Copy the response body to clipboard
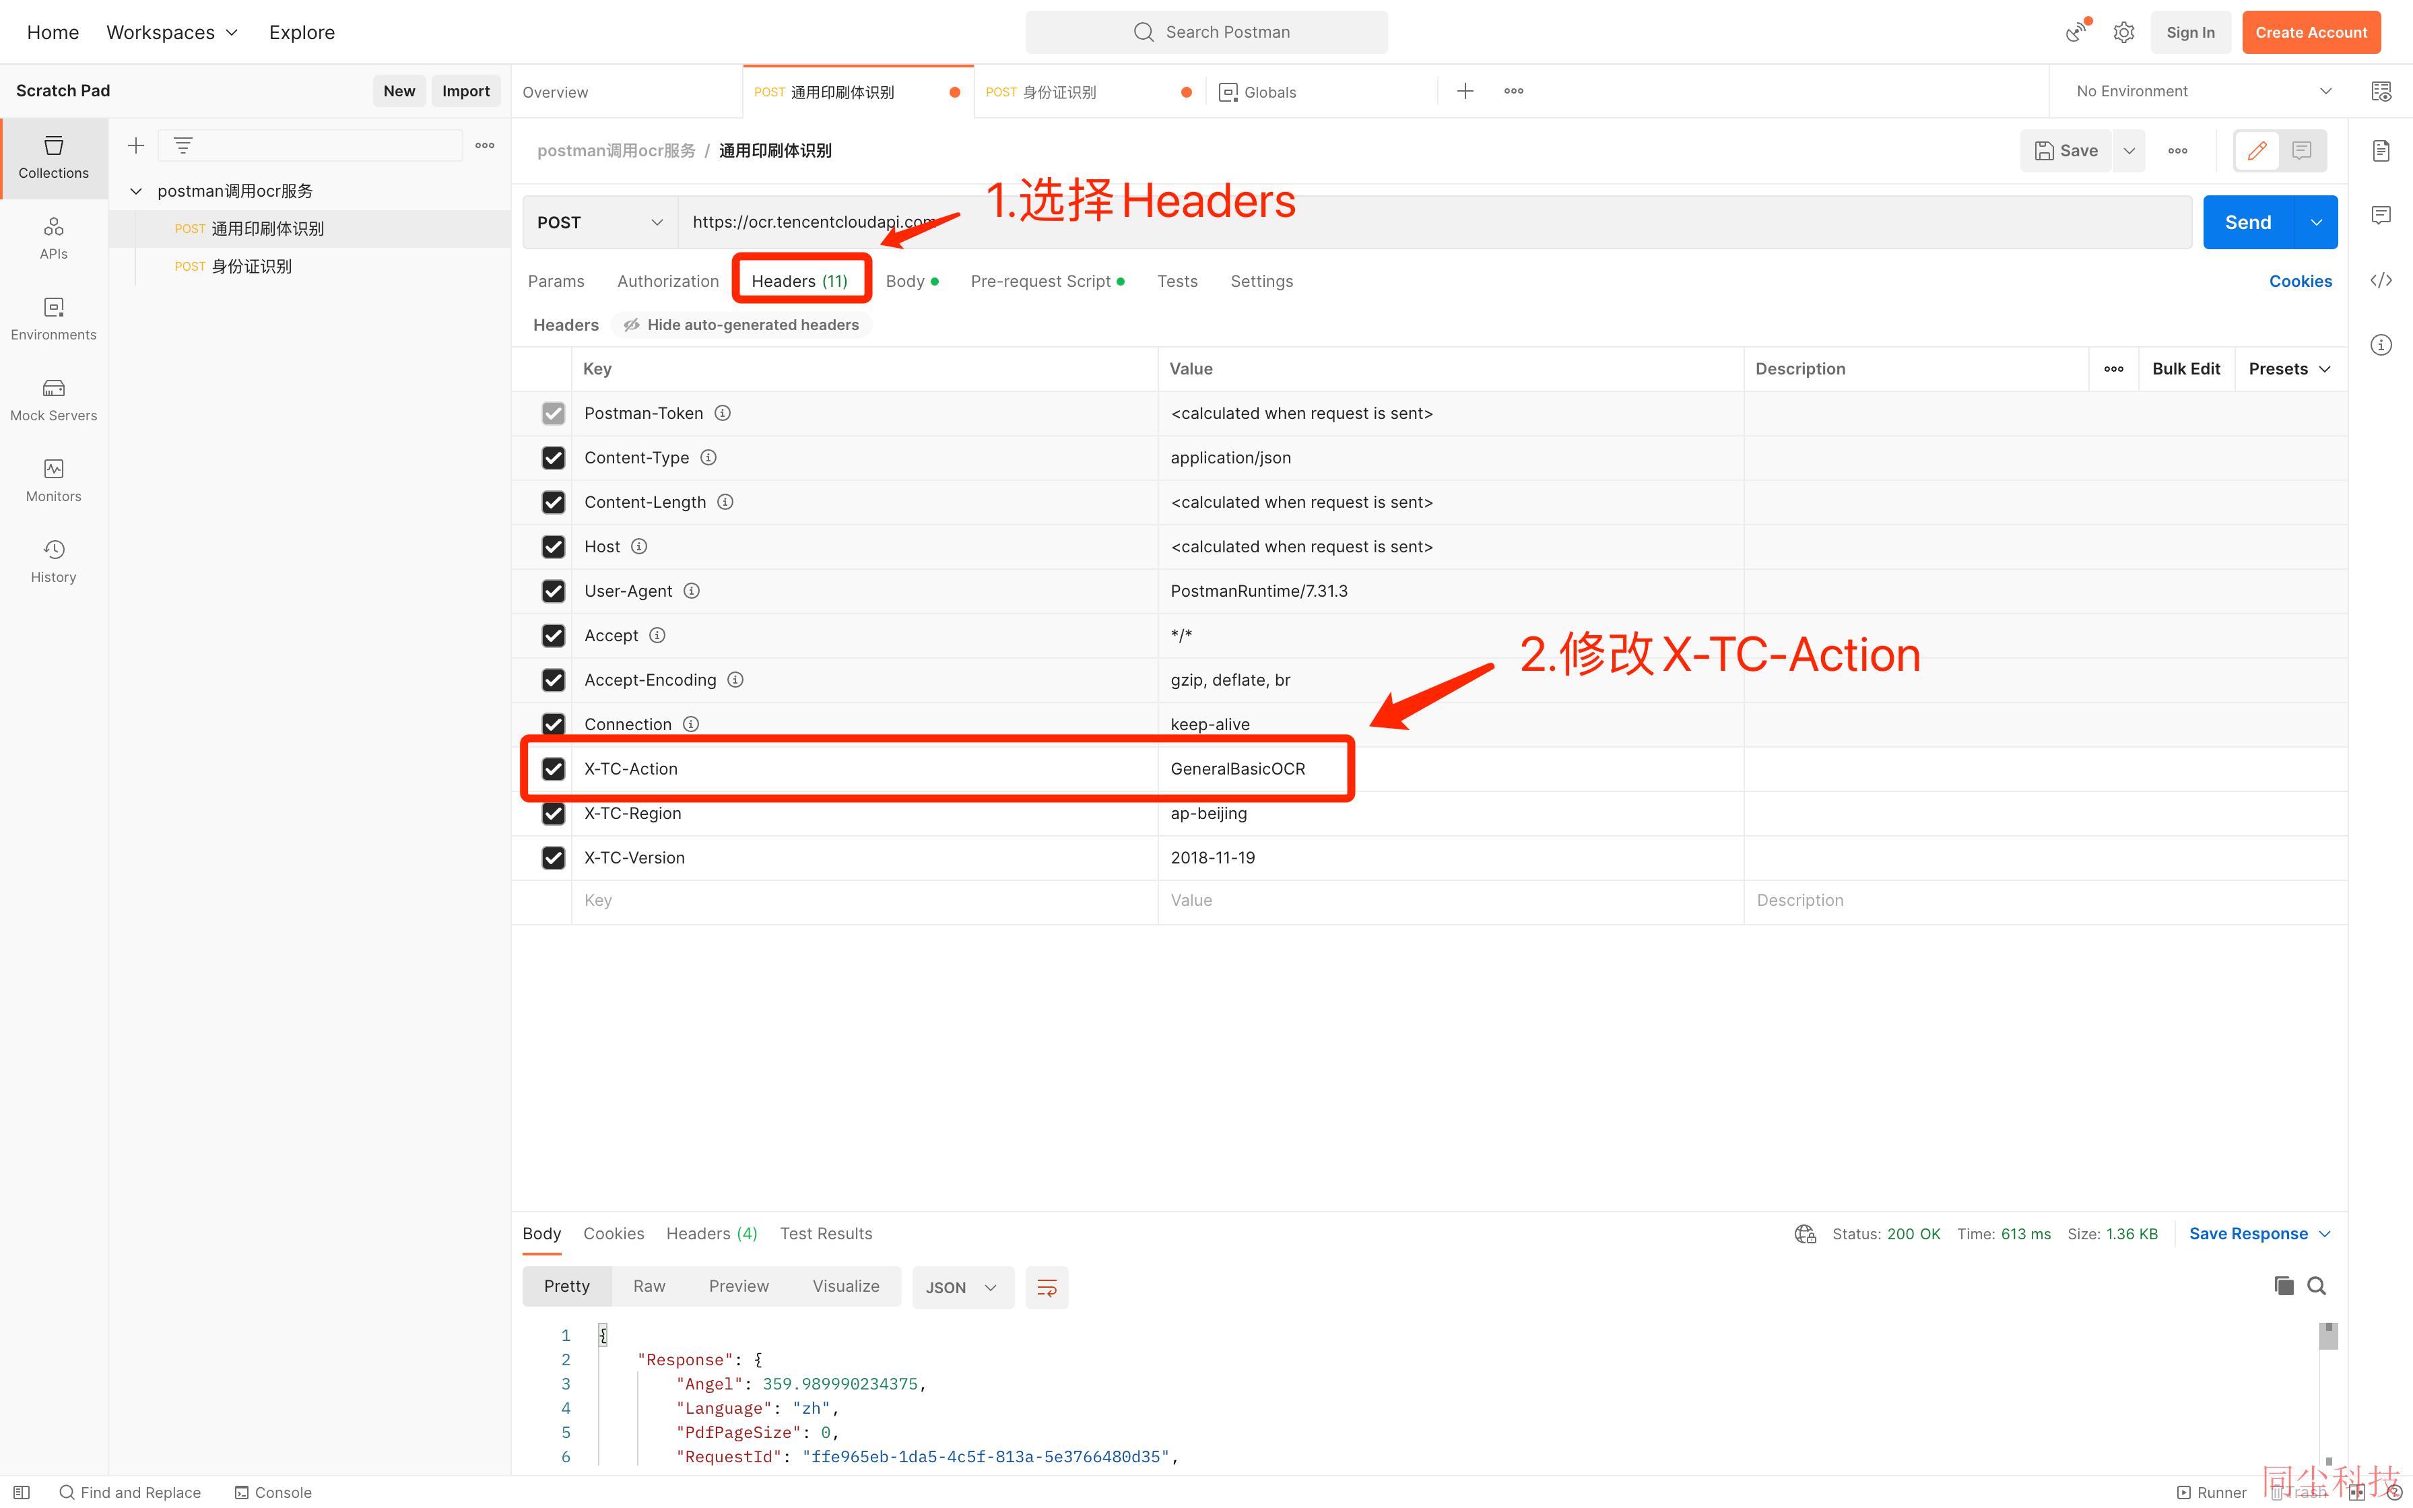 (x=2284, y=1286)
